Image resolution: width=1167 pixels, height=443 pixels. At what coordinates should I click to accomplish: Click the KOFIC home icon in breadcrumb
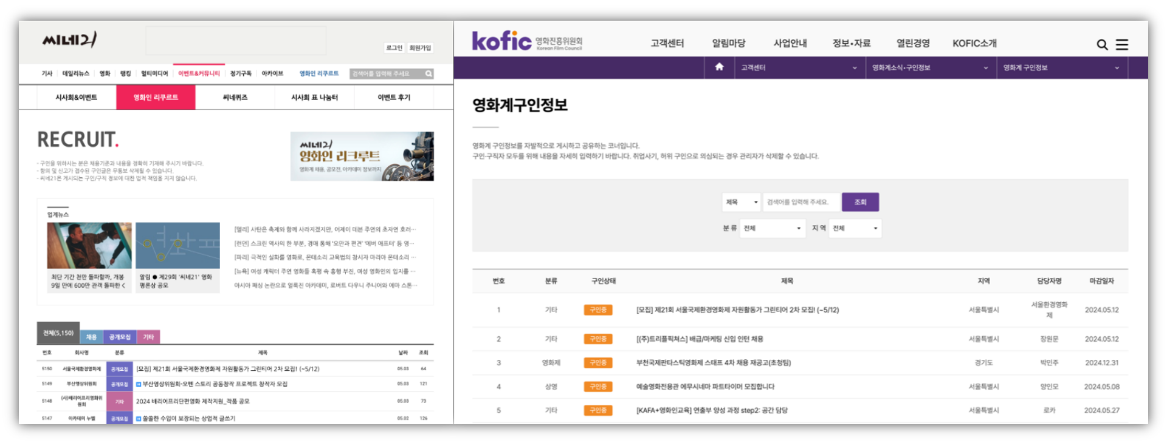click(719, 67)
